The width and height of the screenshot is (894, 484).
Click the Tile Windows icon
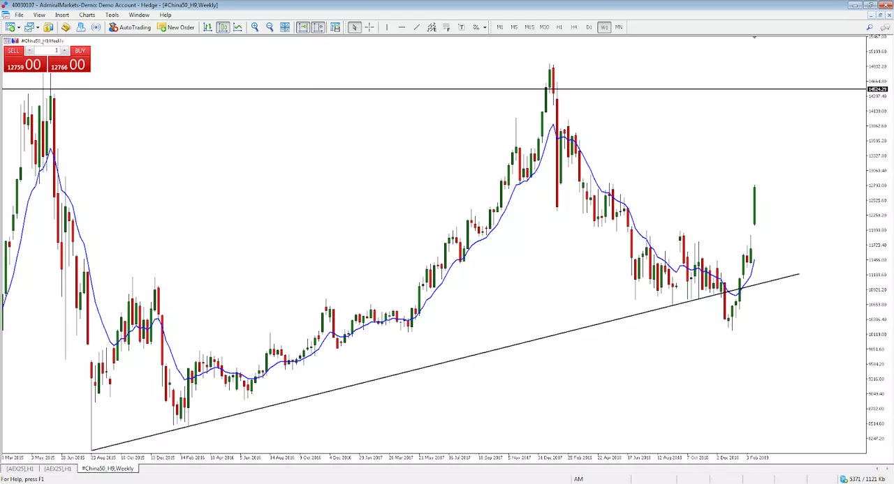click(285, 27)
